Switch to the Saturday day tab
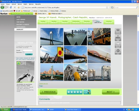The width and height of the screenshot is (139, 111). pos(109,22)
